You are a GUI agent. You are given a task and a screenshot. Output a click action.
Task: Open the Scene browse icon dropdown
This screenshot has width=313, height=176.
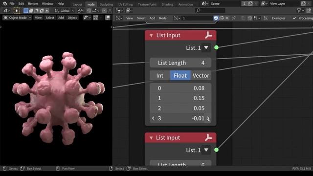coord(205,3)
